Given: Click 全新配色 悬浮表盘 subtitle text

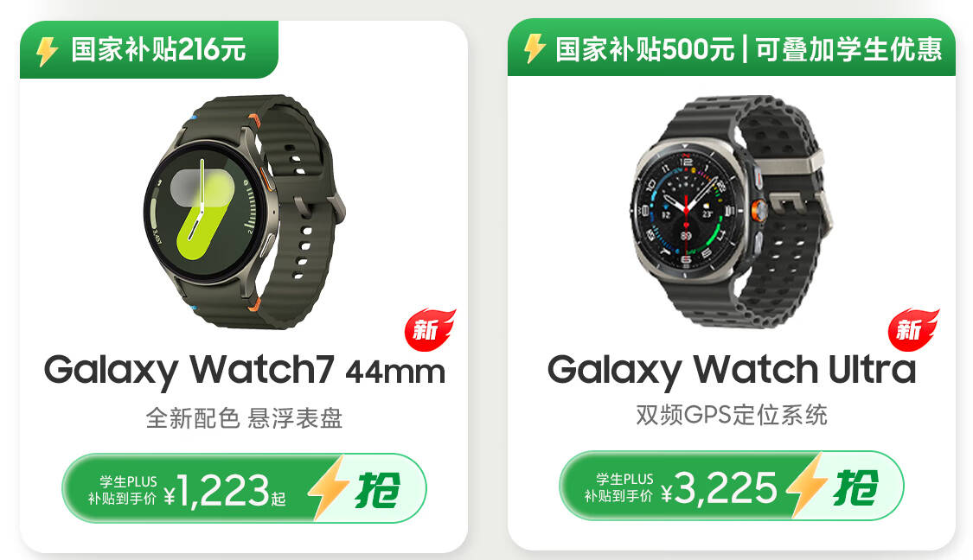Looking at the screenshot, I should (244, 418).
